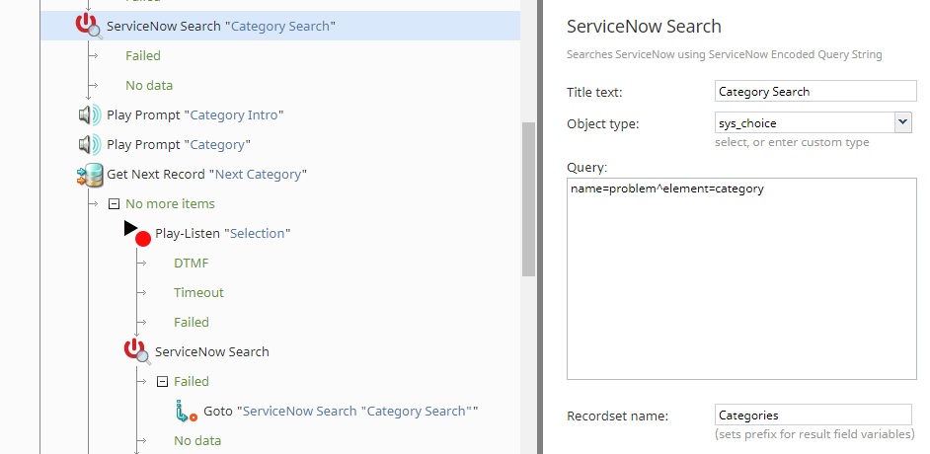Click the "No data" branch under Category Search
Screen dimensions: 930x454
(149, 85)
